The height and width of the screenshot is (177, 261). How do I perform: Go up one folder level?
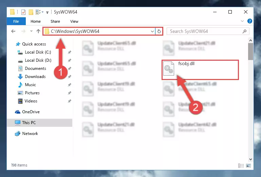tap(38, 31)
